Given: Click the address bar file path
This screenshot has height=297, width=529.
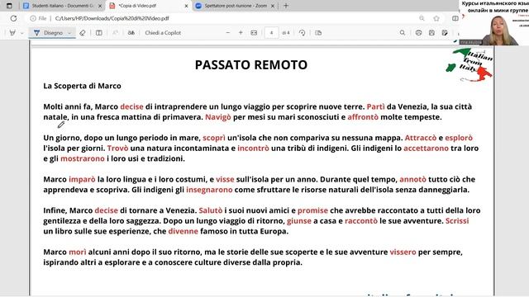Looking at the screenshot, I should (112, 18).
